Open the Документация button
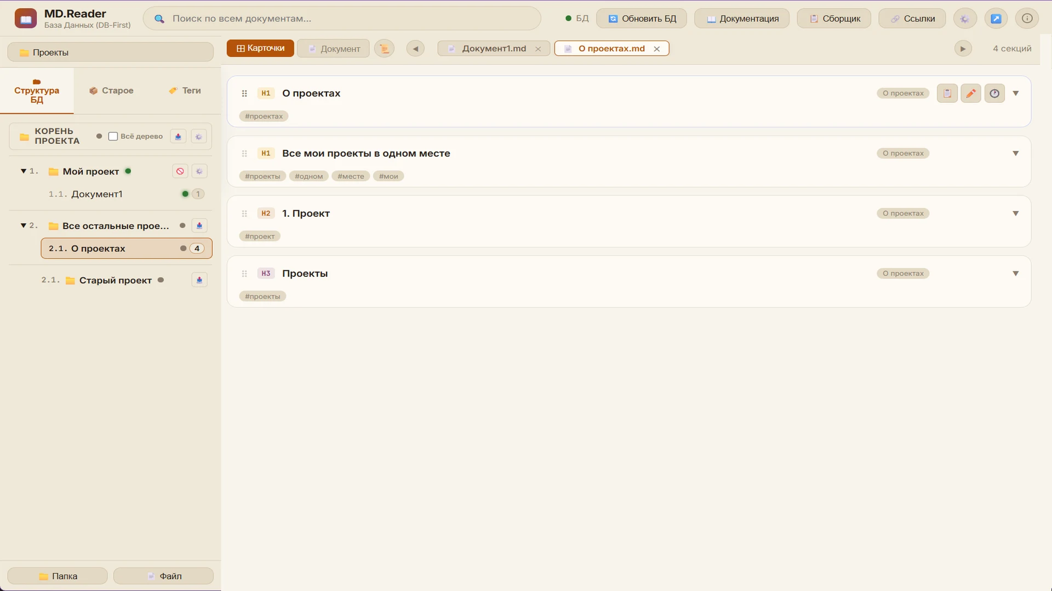 coord(742,19)
